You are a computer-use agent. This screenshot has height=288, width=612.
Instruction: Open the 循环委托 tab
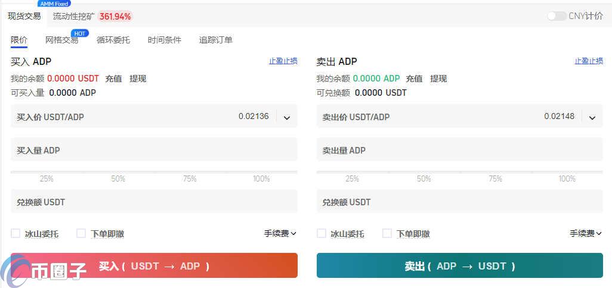[x=113, y=40]
